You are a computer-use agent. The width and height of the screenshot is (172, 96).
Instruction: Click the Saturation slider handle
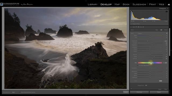point(150,68)
